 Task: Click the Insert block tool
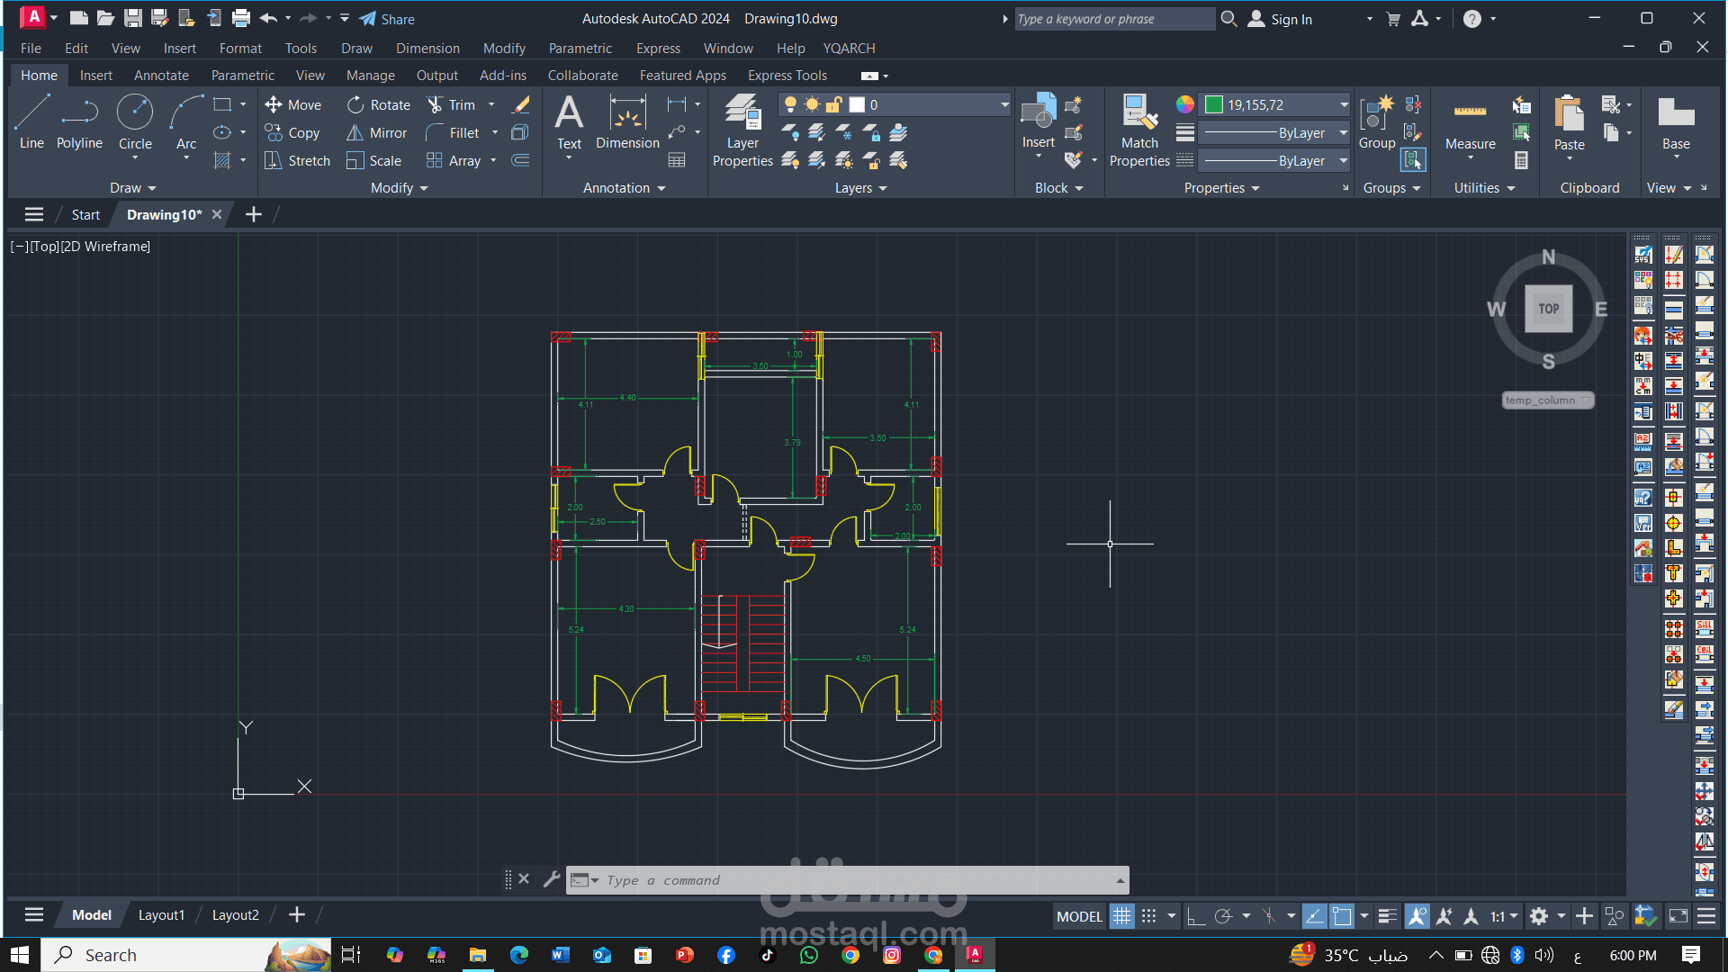(x=1038, y=122)
